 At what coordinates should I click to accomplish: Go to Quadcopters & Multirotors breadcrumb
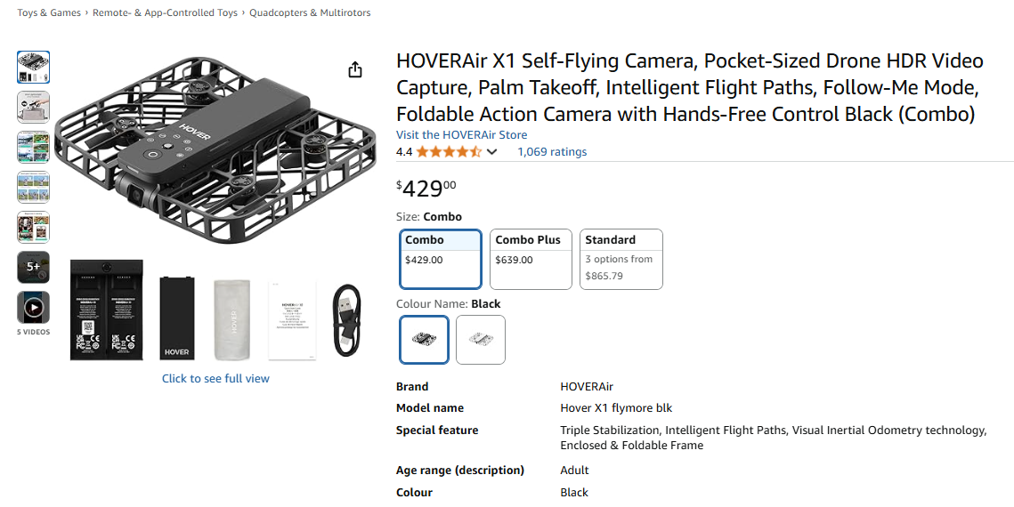[310, 13]
